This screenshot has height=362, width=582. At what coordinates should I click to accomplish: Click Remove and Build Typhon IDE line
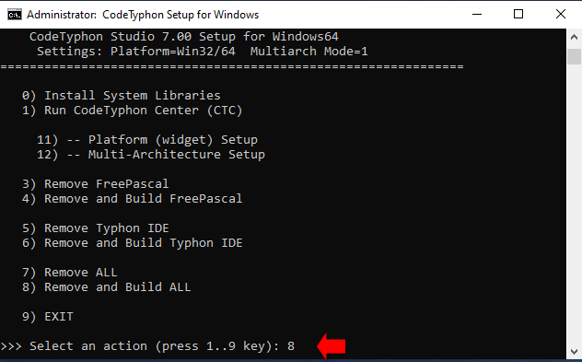[x=132, y=243]
